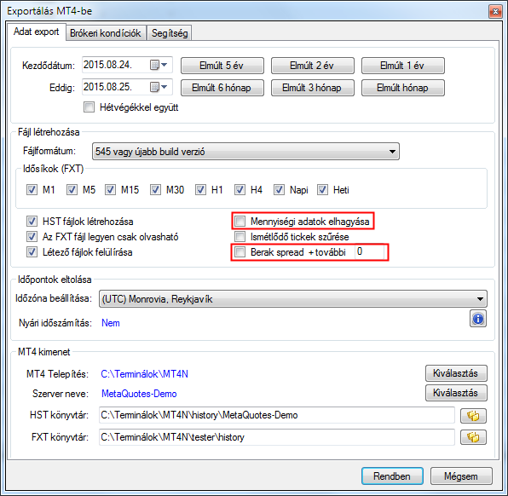The width and height of the screenshot is (508, 496).
Task: Click the additional spread value field
Action: [370, 251]
